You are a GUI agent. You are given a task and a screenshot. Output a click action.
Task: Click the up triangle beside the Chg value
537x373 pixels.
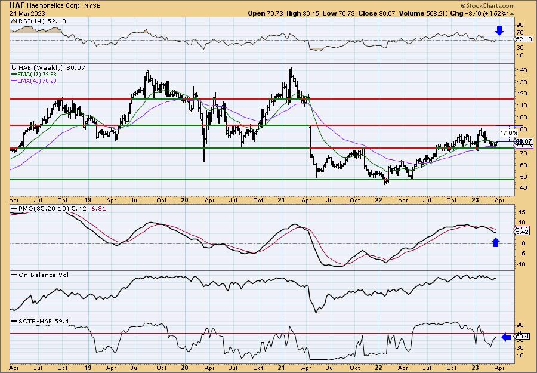click(513, 14)
